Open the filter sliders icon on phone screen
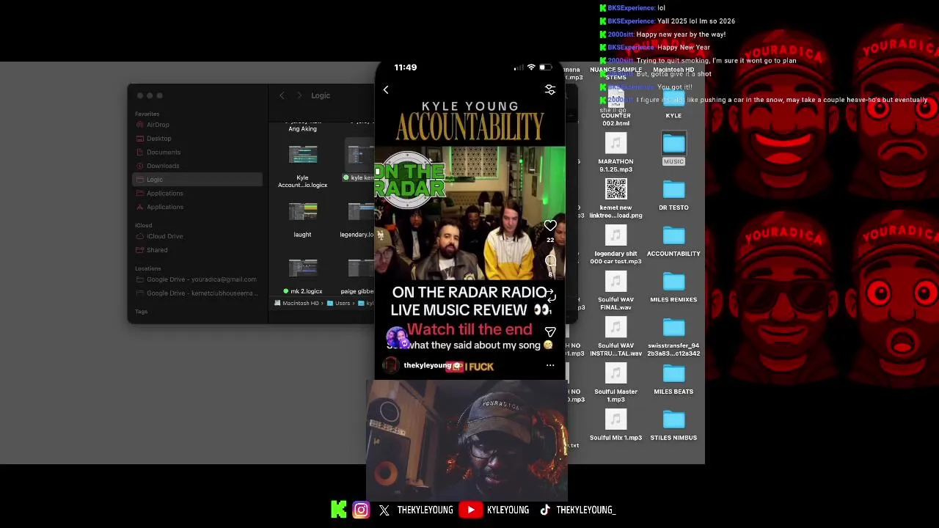 coord(550,89)
